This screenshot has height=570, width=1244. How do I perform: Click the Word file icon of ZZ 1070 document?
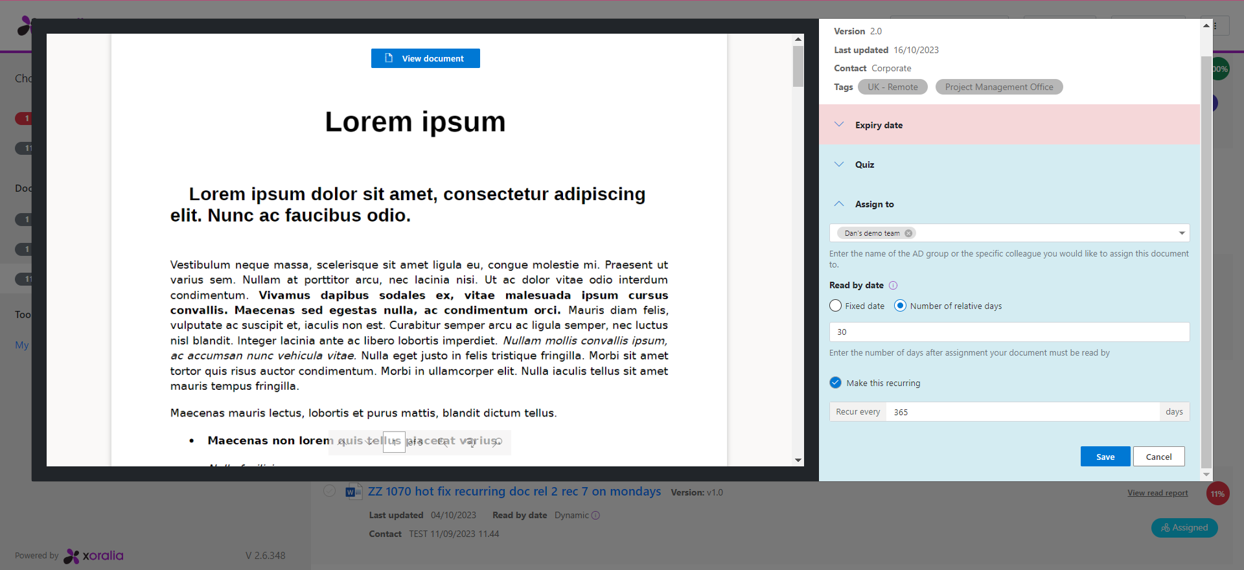pyautogui.click(x=354, y=492)
